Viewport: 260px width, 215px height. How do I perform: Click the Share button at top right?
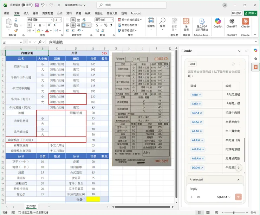coord(251,13)
